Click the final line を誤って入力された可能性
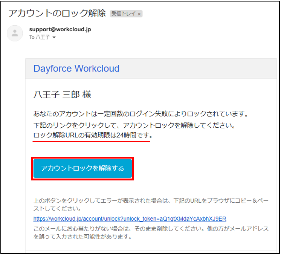This screenshot has height=255, width=281. coord(82,237)
